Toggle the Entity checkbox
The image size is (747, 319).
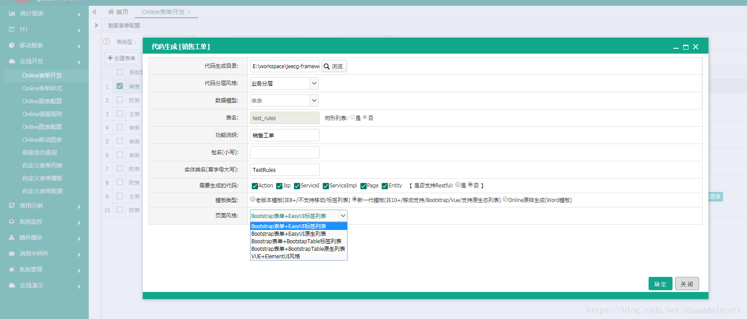pyautogui.click(x=385, y=186)
